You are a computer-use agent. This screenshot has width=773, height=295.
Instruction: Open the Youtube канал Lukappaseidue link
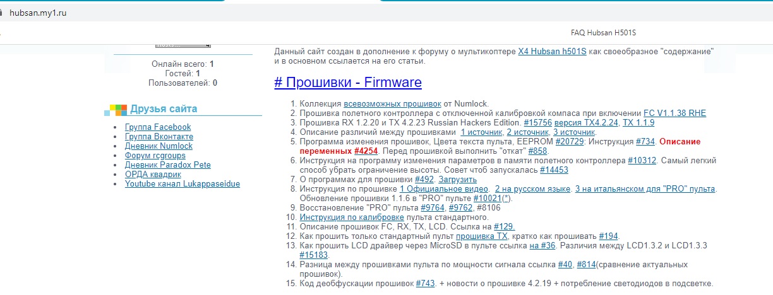(183, 184)
